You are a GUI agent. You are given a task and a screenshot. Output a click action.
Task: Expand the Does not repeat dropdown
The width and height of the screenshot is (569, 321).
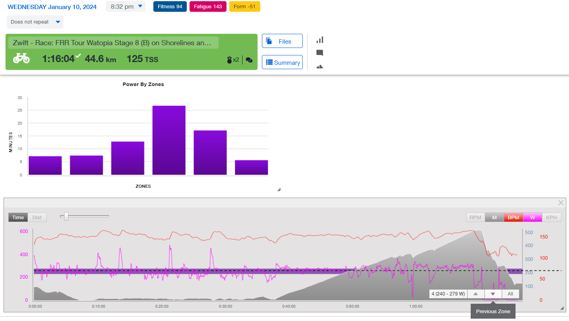[35, 22]
